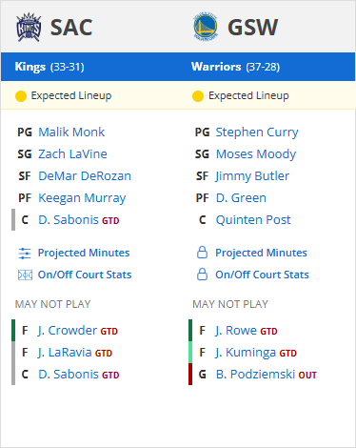Open the Warriors On/Off Court Stats link

click(x=262, y=275)
